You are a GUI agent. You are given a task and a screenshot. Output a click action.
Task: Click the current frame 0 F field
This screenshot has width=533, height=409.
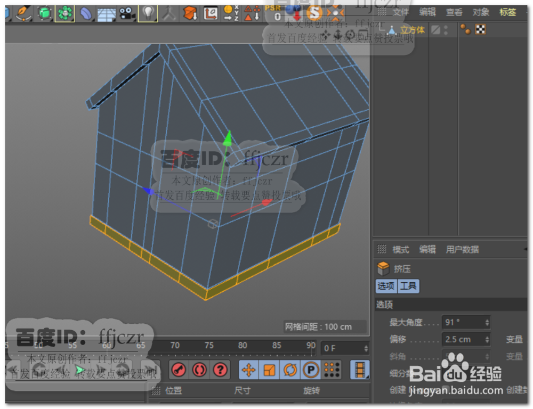(342, 348)
